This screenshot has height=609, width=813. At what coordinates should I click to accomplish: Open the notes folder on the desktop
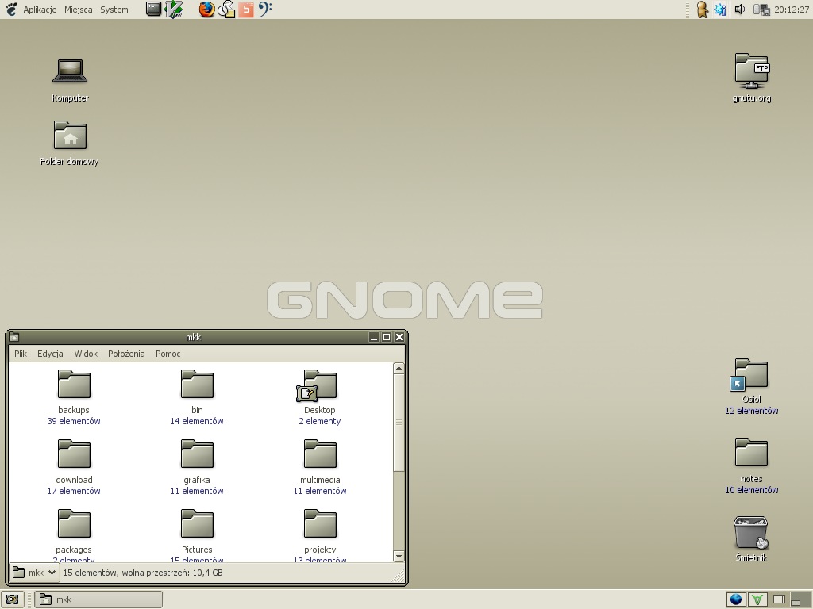(x=751, y=452)
